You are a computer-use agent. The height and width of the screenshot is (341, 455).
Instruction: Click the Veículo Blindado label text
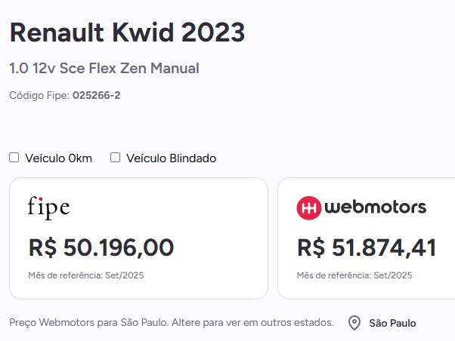[172, 158]
